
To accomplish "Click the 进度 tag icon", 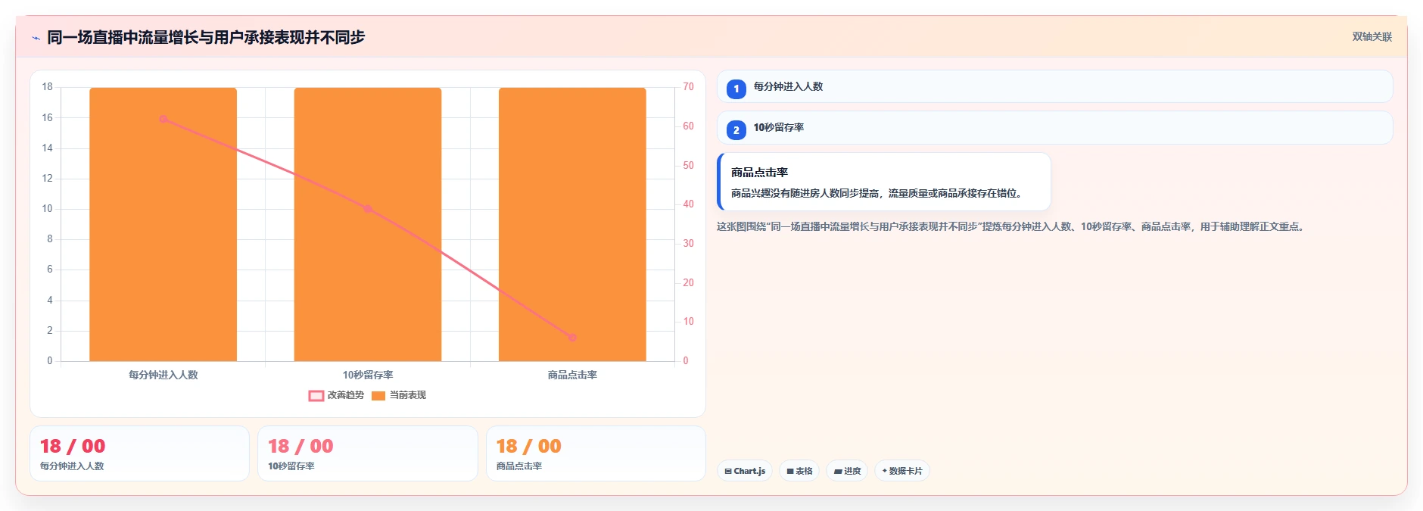I will click(838, 471).
